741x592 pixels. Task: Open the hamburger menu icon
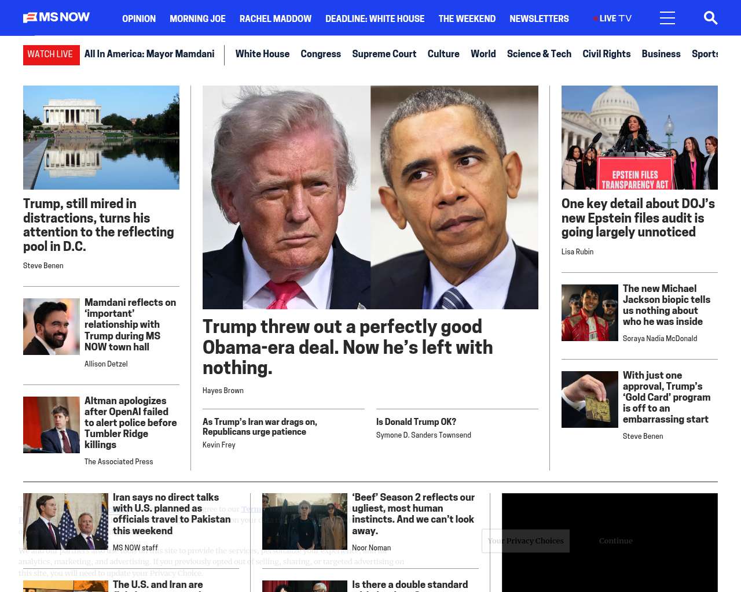tap(667, 18)
